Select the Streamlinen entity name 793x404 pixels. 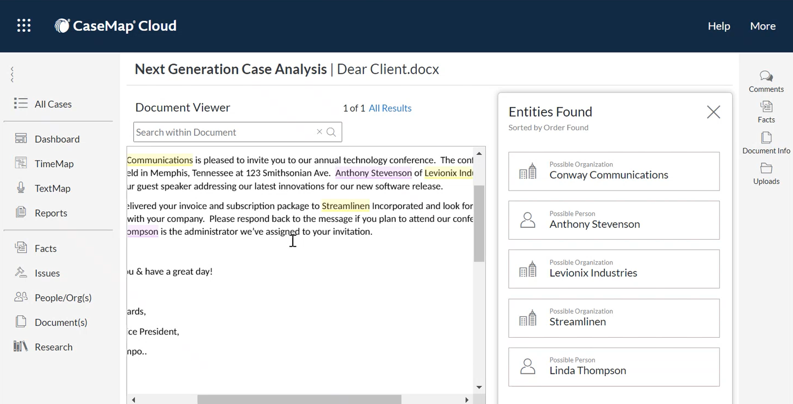click(x=577, y=321)
